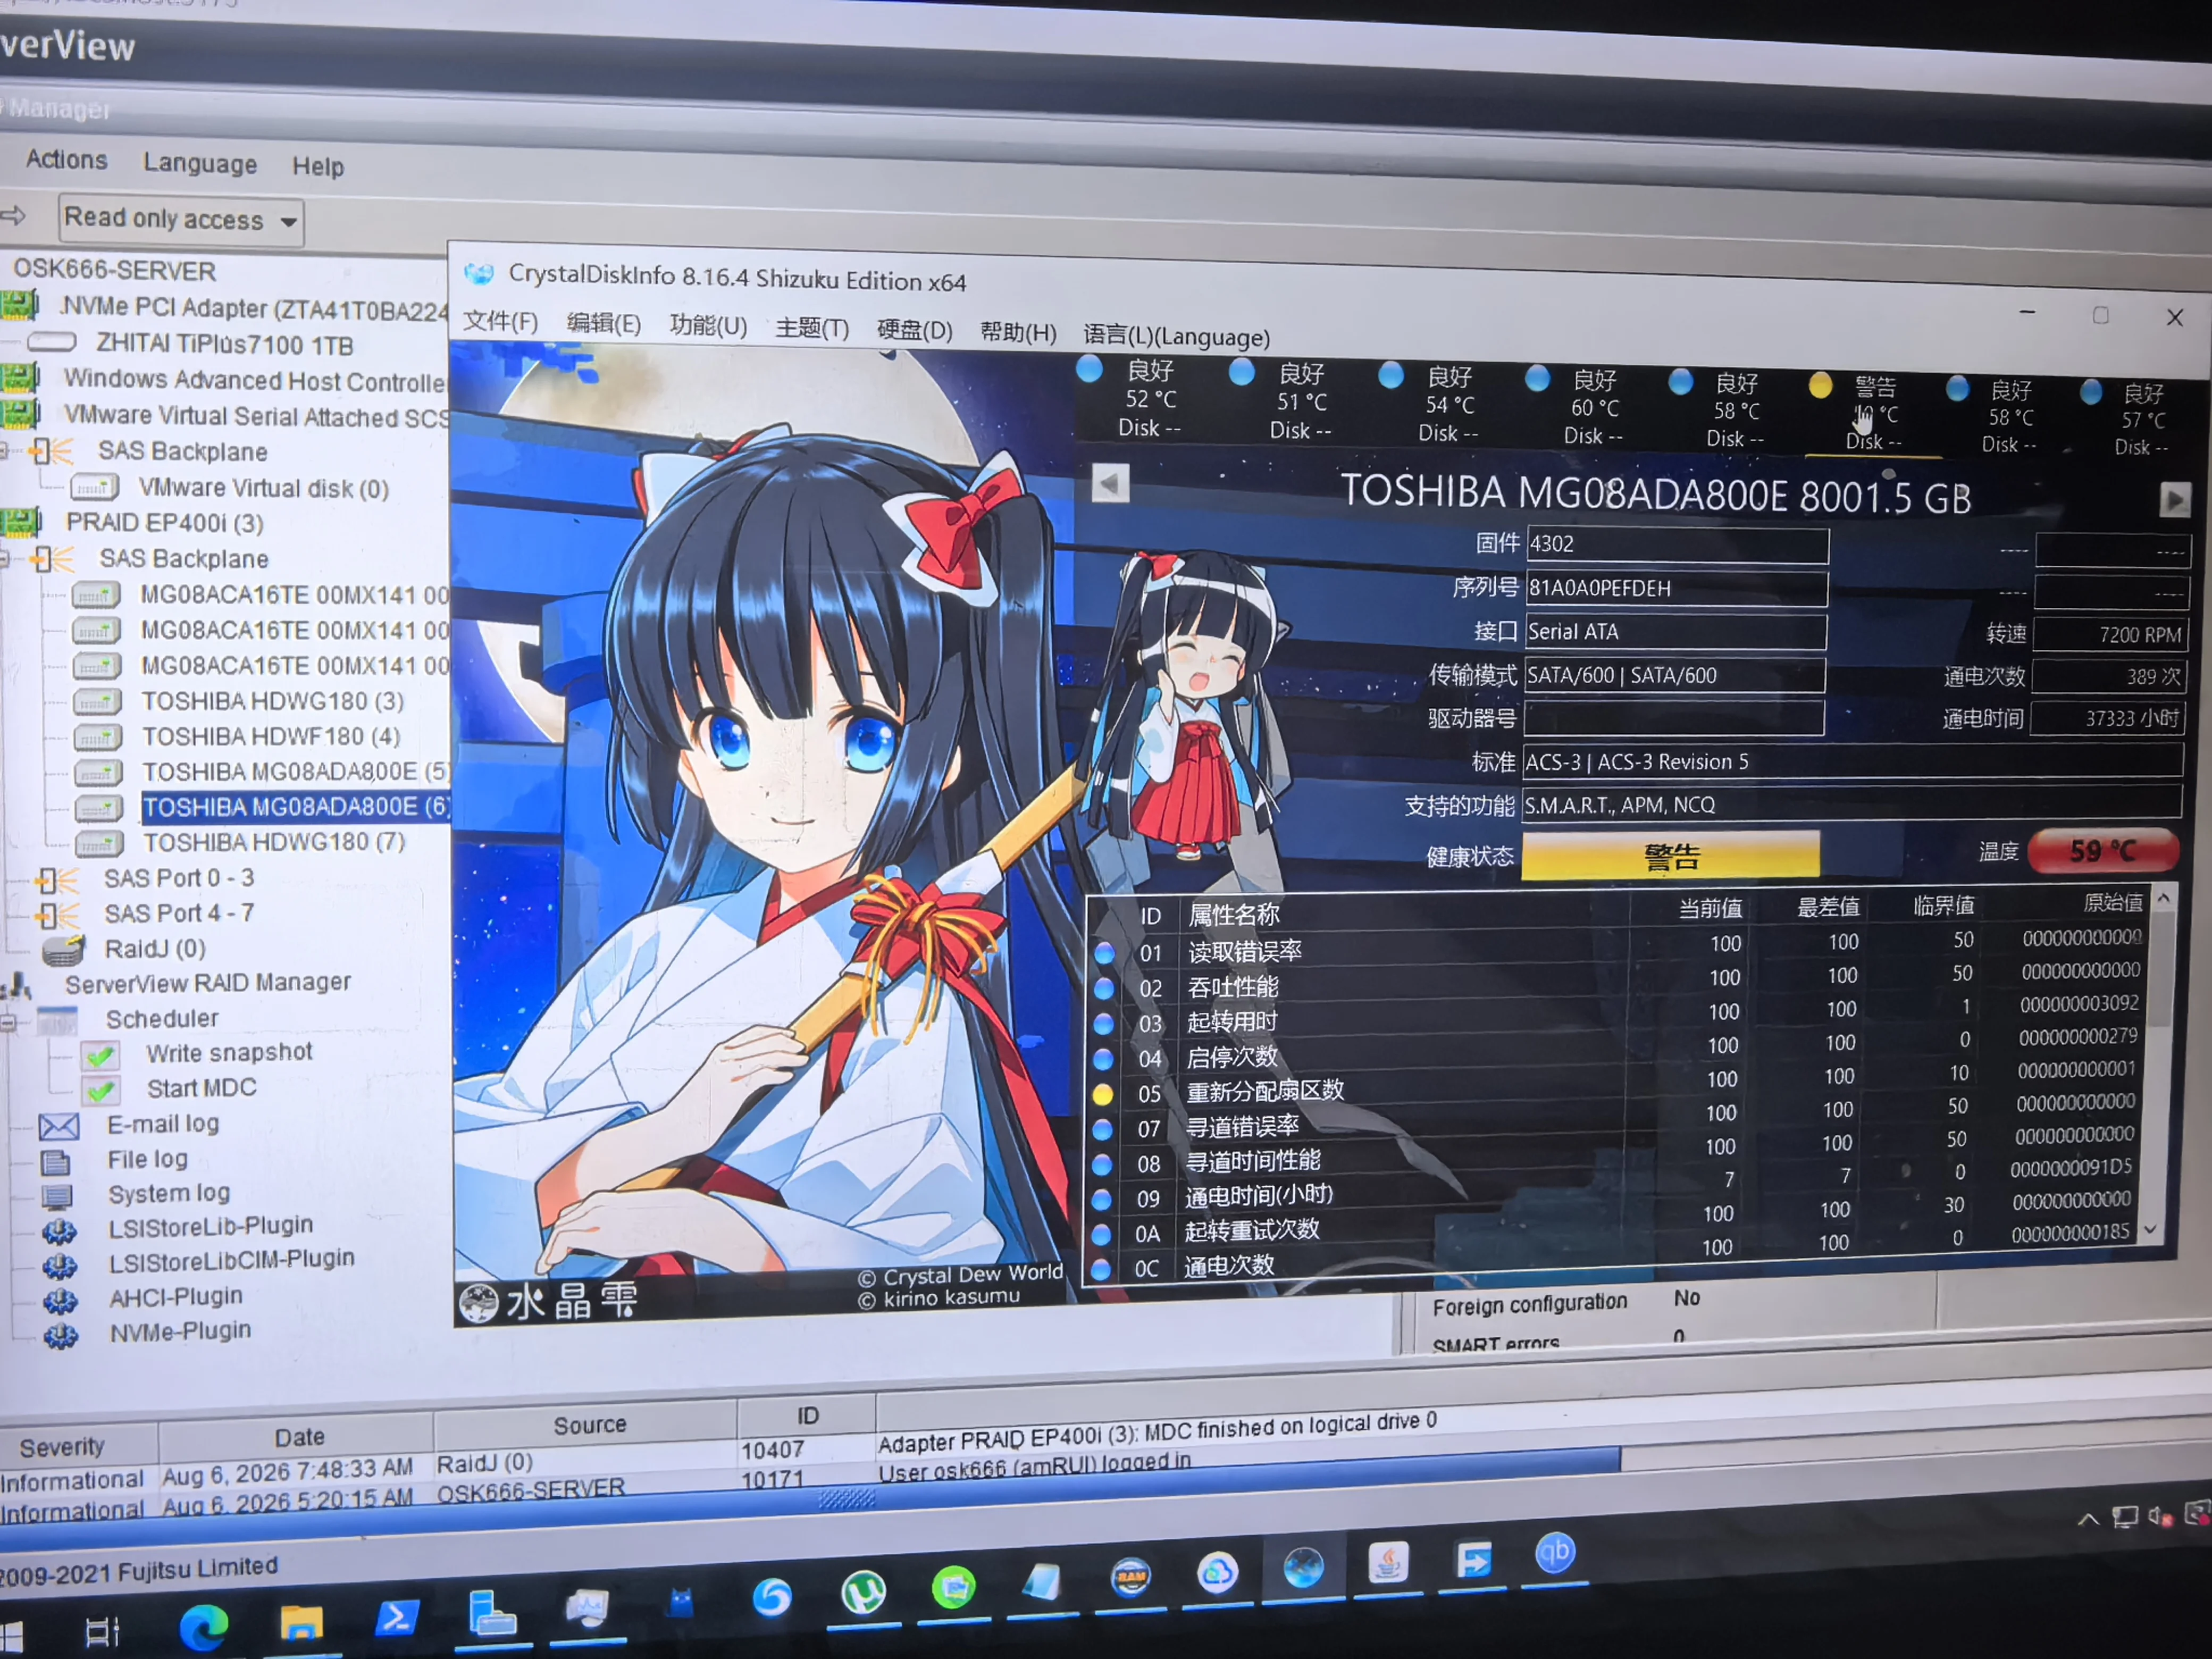Click the SAS Port 0 - 3 port icon
This screenshot has width=2212, height=1659.
(x=57, y=881)
